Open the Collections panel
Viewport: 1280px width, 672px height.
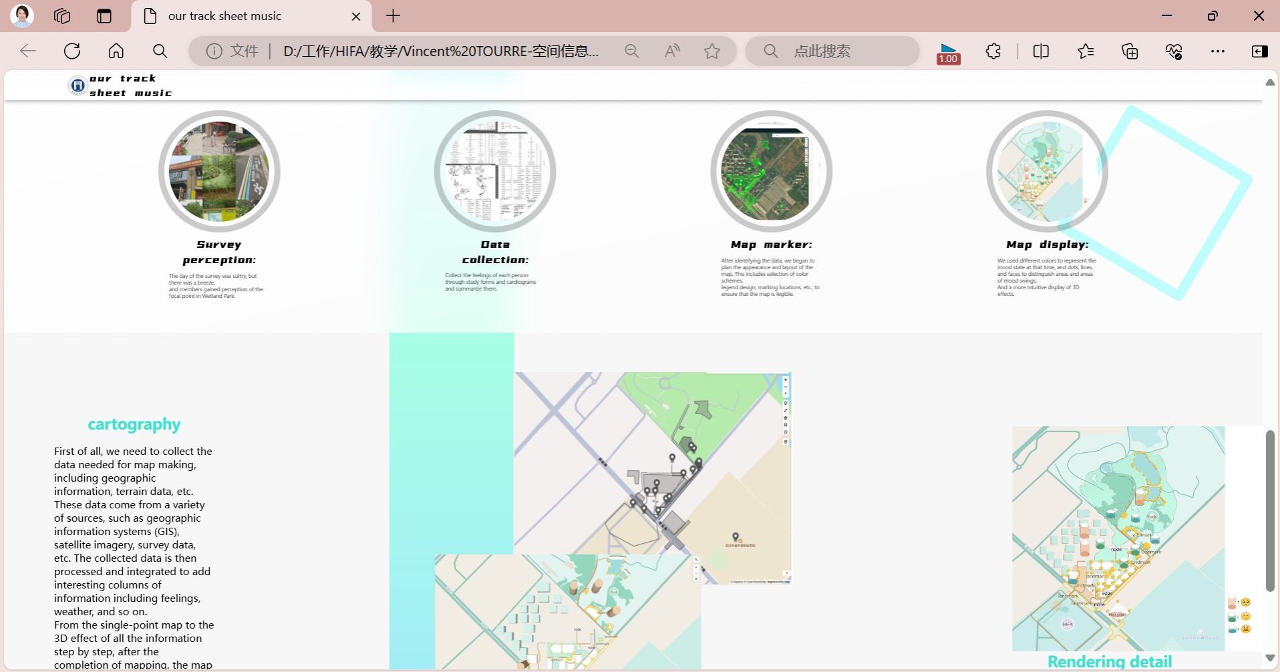pyautogui.click(x=1130, y=51)
